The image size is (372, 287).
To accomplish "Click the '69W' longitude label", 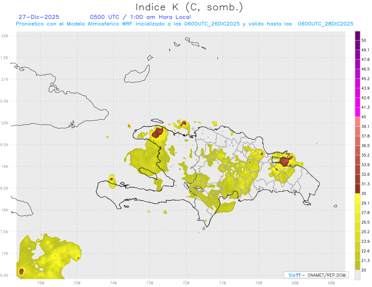I will [x=295, y=283].
